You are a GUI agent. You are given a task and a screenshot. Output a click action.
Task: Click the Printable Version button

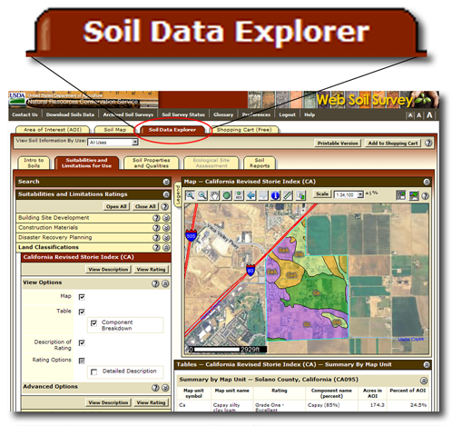point(338,144)
